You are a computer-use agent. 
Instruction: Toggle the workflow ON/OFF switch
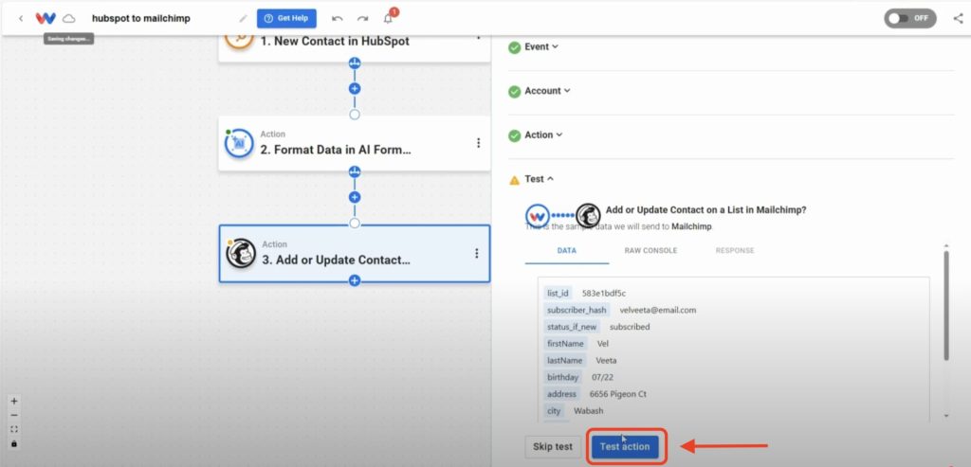coord(909,19)
